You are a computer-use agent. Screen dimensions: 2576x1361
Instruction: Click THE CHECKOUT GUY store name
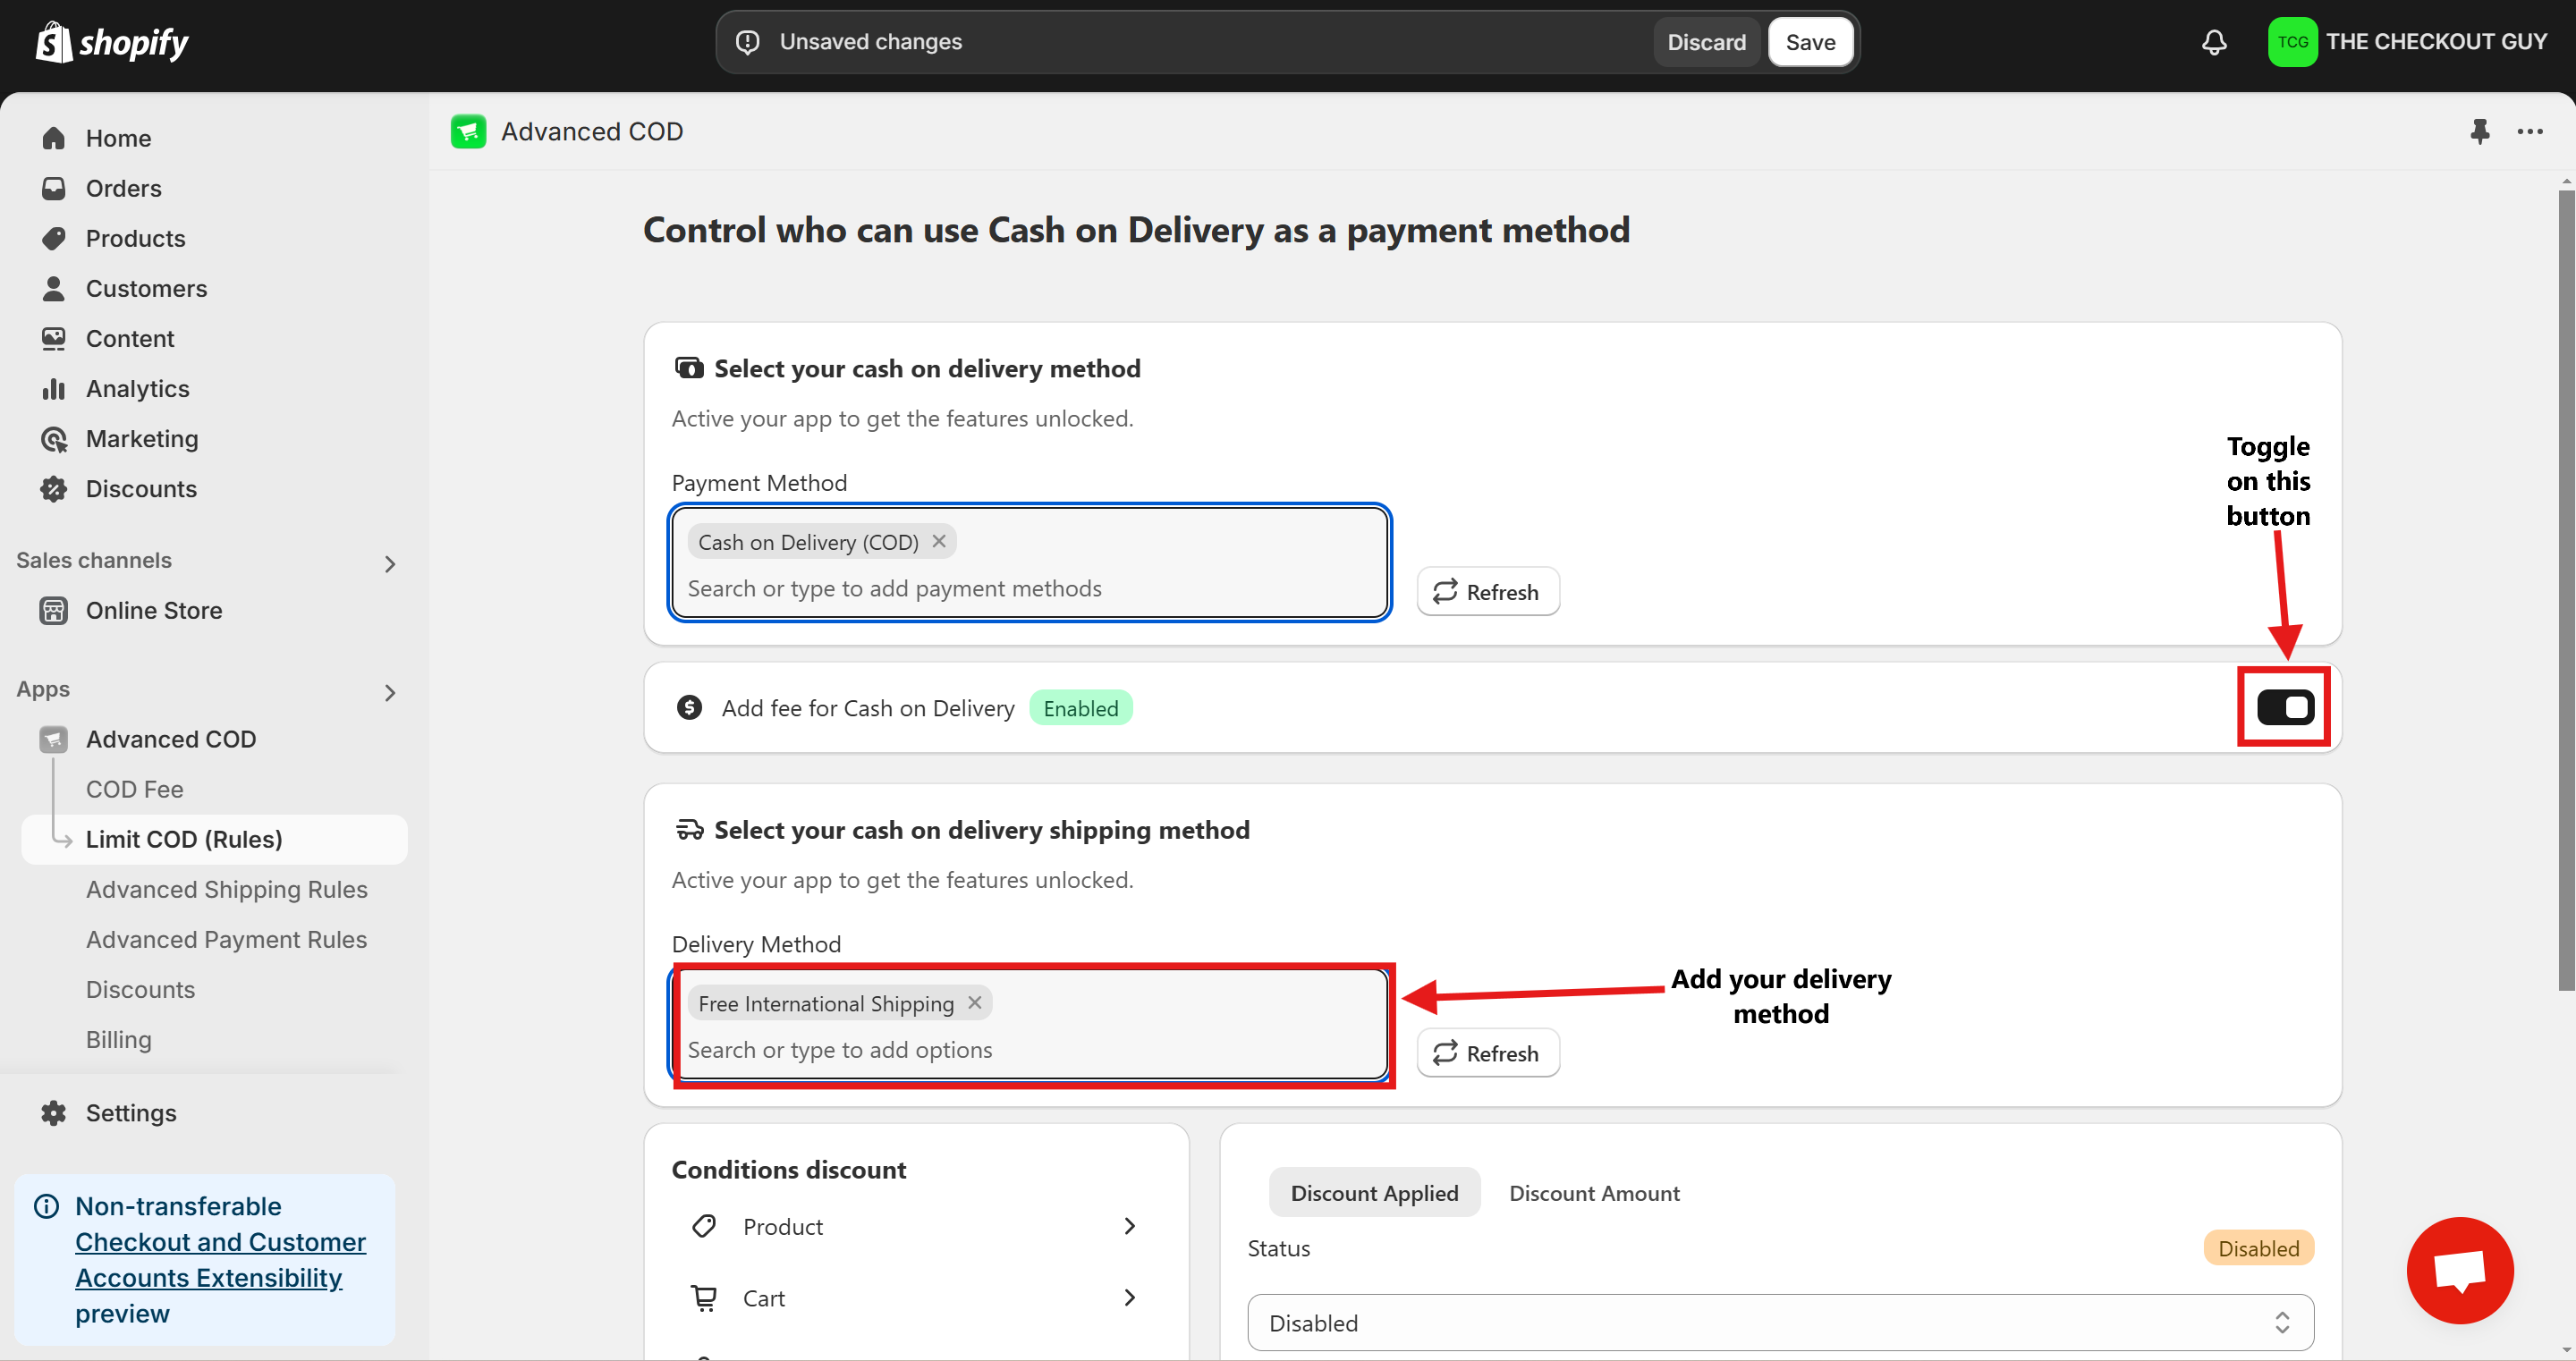coord(2436,42)
